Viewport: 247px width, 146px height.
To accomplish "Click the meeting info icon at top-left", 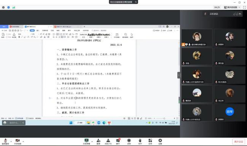I will (x=3, y=7).
